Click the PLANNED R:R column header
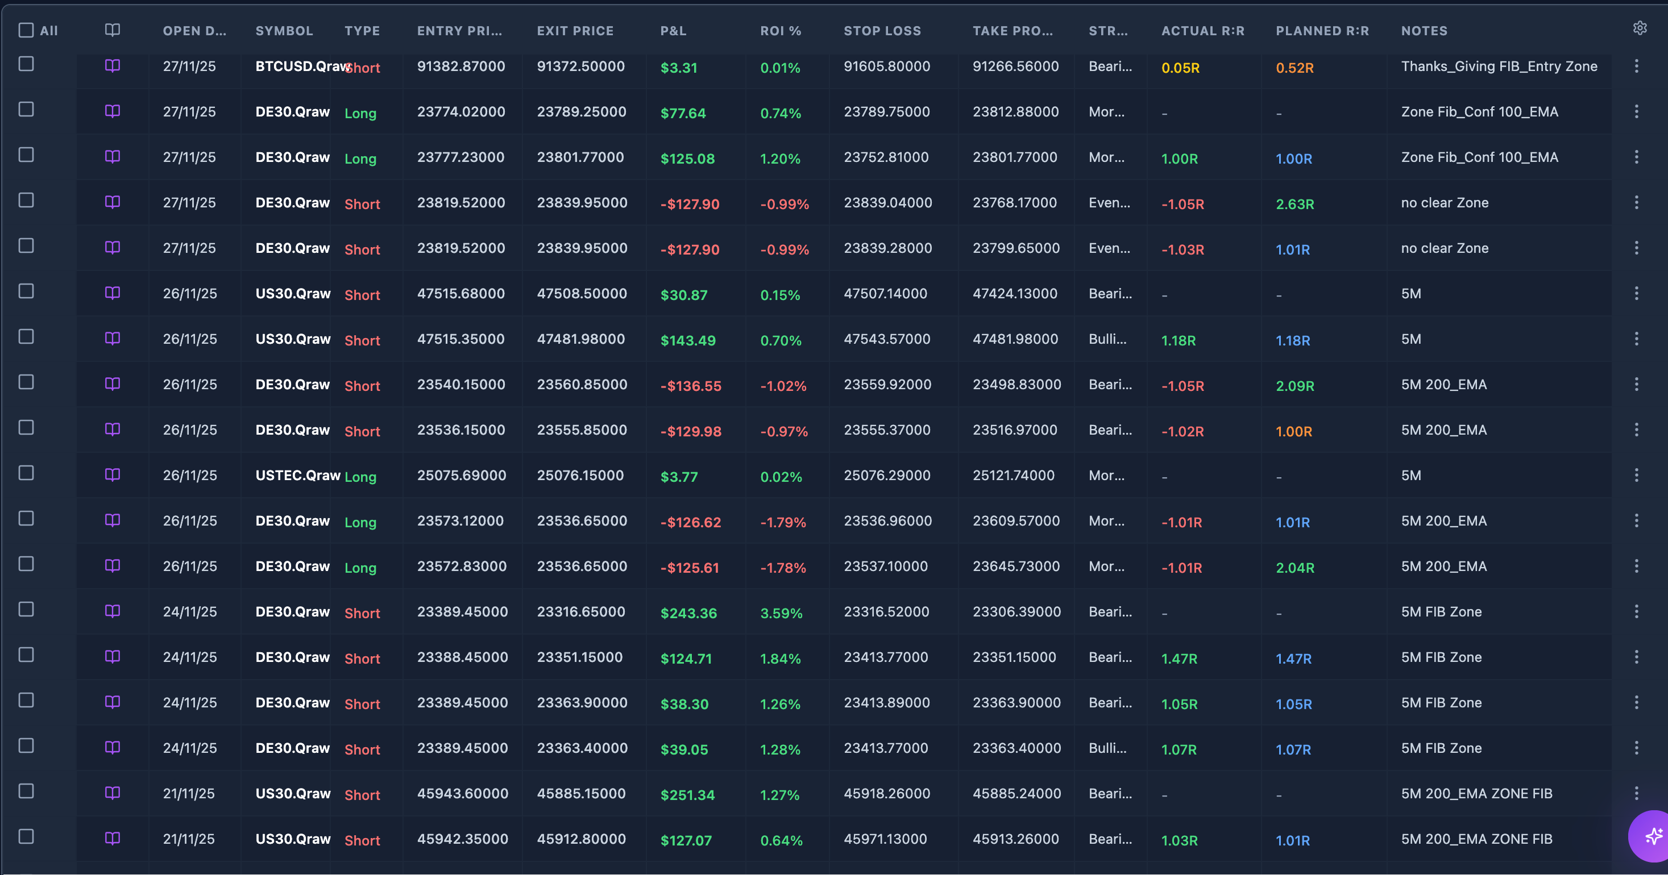This screenshot has width=1668, height=875. coord(1322,31)
